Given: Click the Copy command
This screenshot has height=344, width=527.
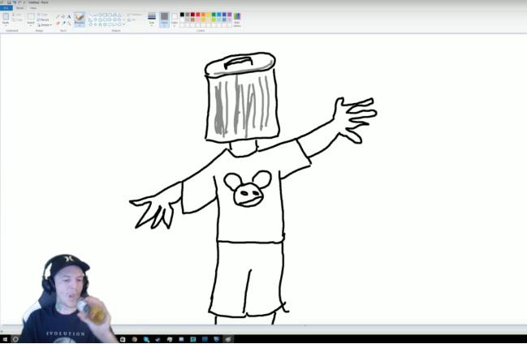Looking at the screenshot, I should [x=17, y=19].
